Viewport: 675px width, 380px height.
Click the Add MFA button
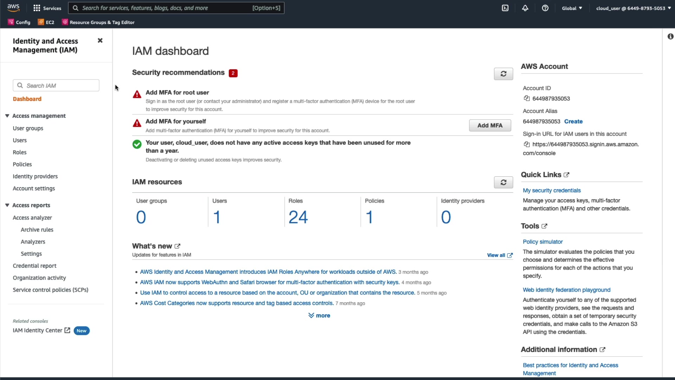pos(489,126)
